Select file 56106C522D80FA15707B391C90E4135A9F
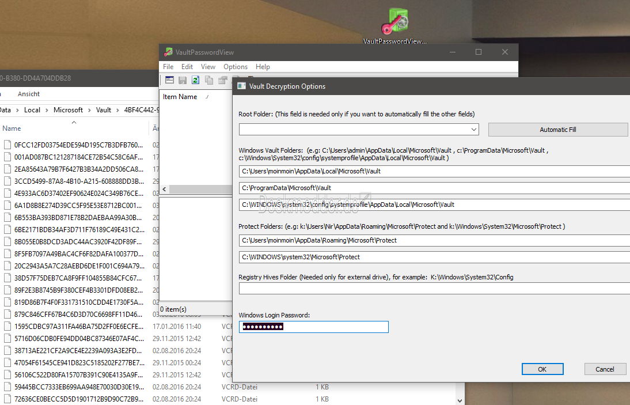This screenshot has width=630, height=405. (x=78, y=374)
